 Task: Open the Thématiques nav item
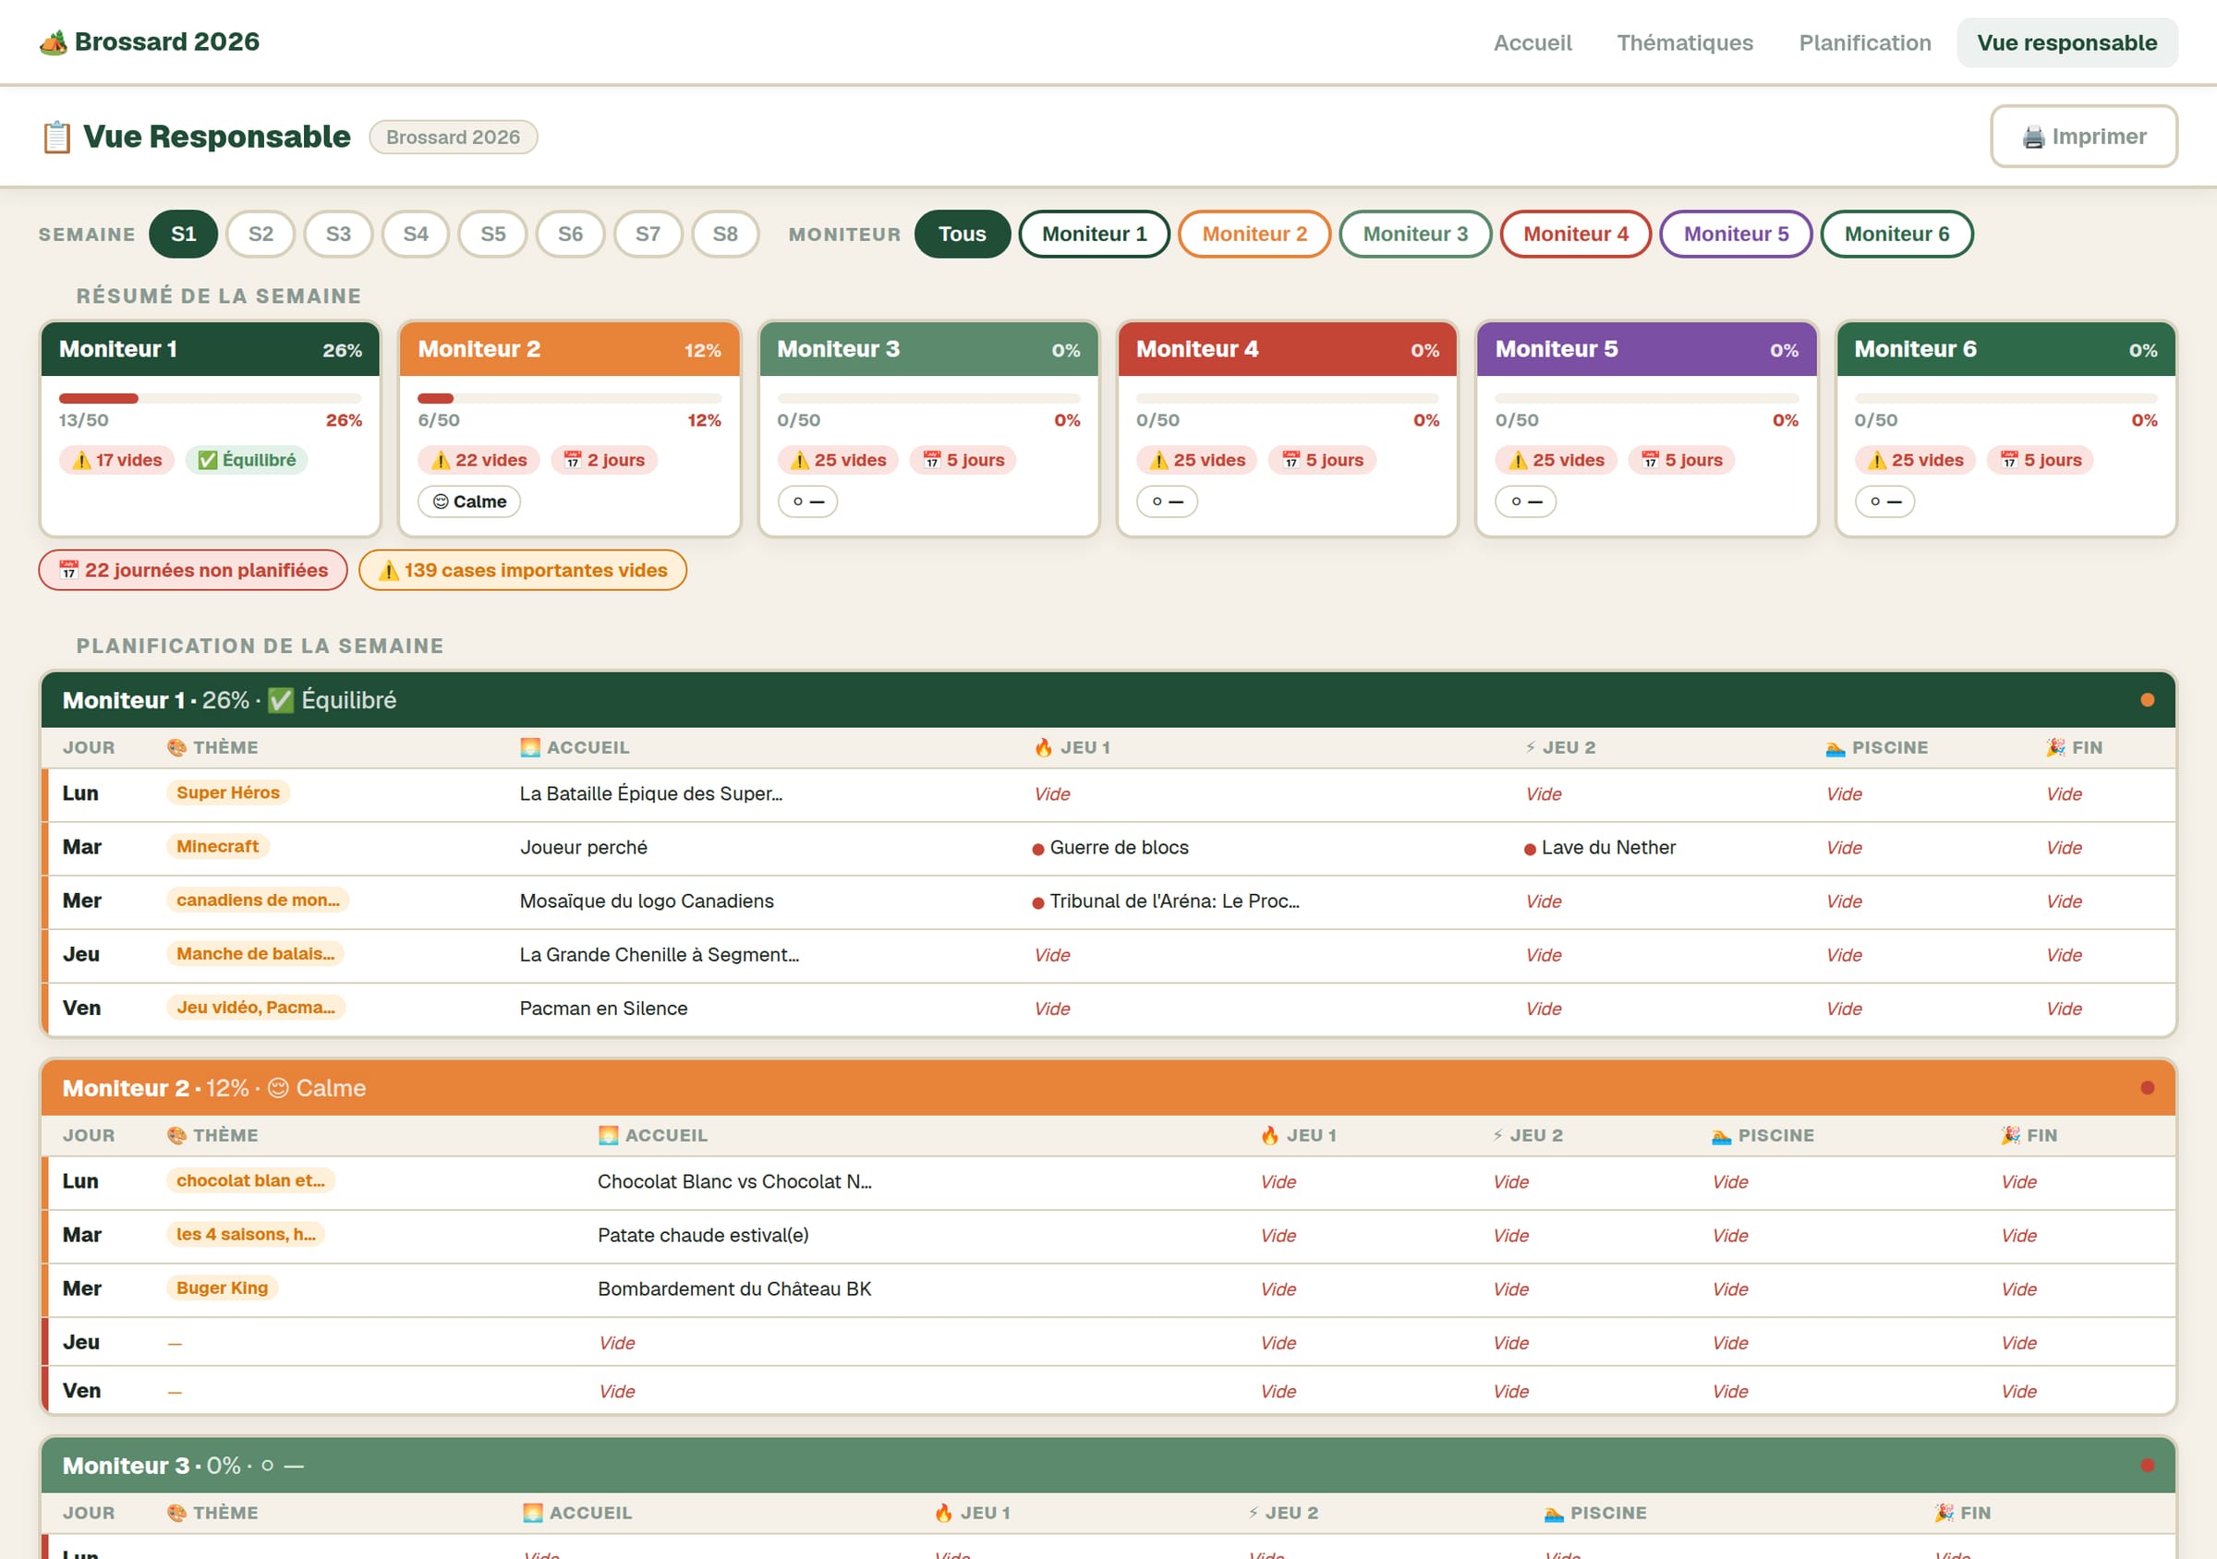click(1685, 42)
